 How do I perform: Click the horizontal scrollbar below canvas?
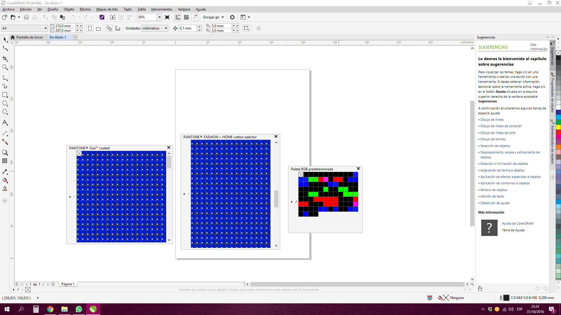coord(357,284)
